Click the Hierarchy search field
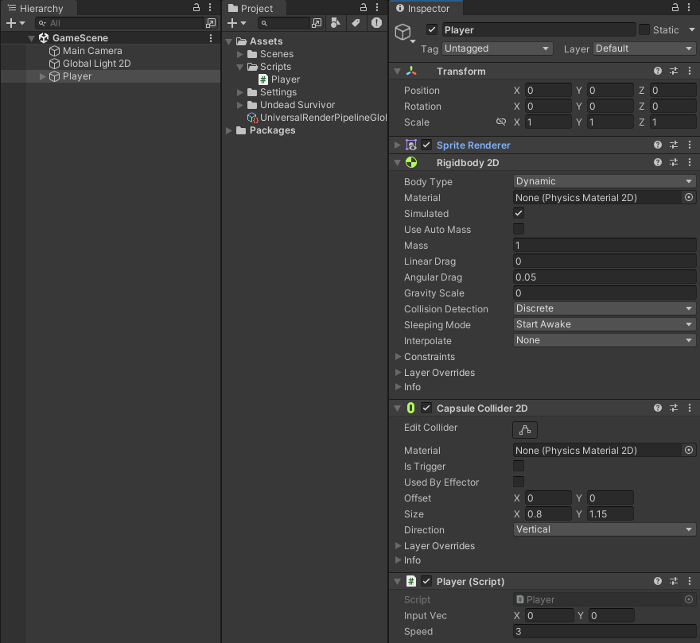 point(119,23)
